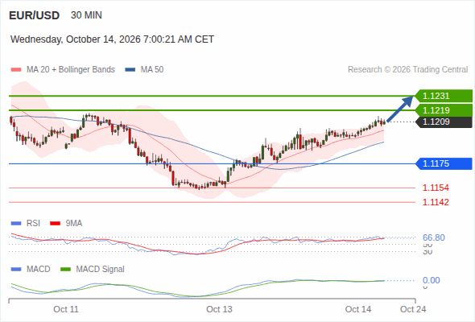Image resolution: width=475 pixels, height=322 pixels.
Task: Click the MA 20 + Bollinger Bands legend label
Action: [71, 70]
